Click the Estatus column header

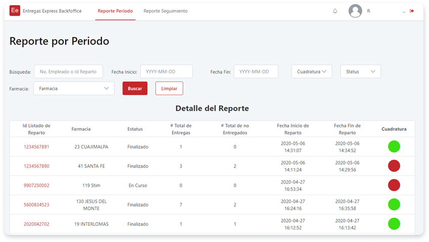[135, 129]
